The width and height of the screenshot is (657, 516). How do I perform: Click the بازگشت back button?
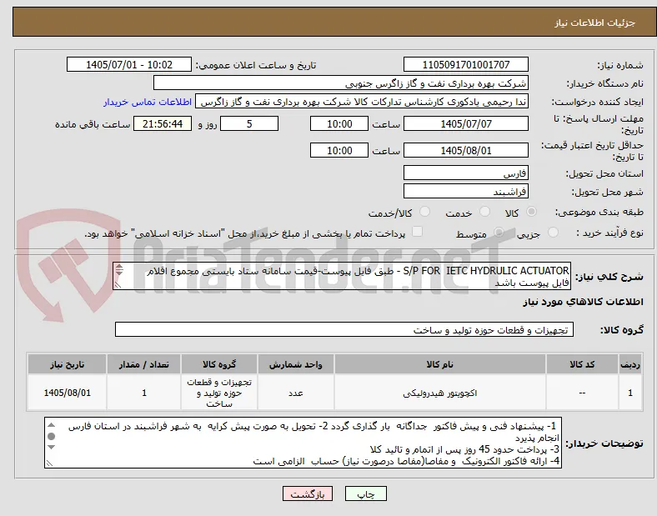(308, 493)
